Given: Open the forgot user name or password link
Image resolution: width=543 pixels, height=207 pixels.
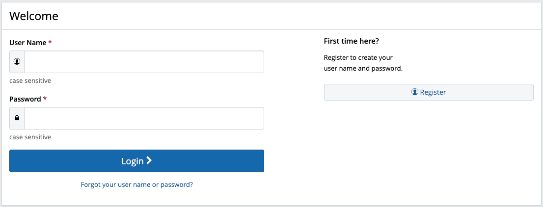Looking at the screenshot, I should click(x=136, y=185).
